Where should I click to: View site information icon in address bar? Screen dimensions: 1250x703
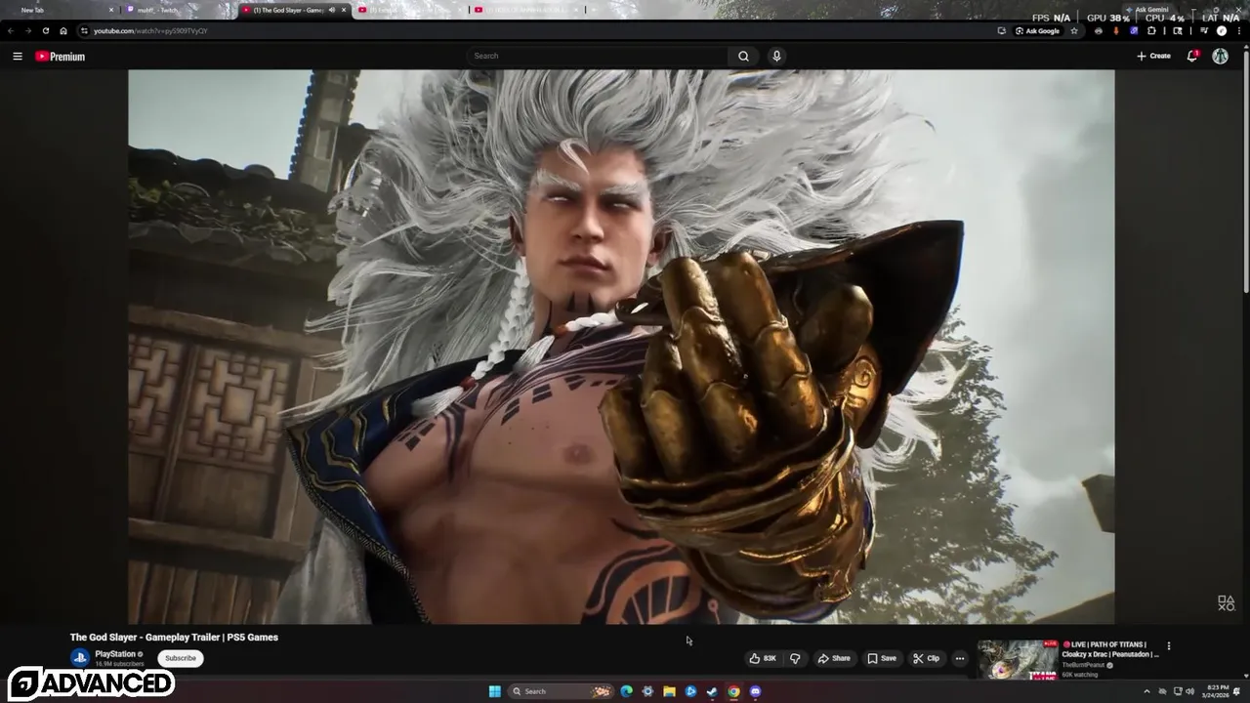[84, 30]
